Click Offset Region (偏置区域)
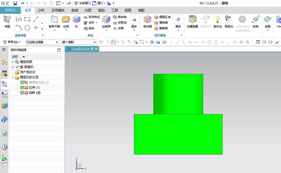Viewport: 281px width, 173px height. [x=162, y=17]
